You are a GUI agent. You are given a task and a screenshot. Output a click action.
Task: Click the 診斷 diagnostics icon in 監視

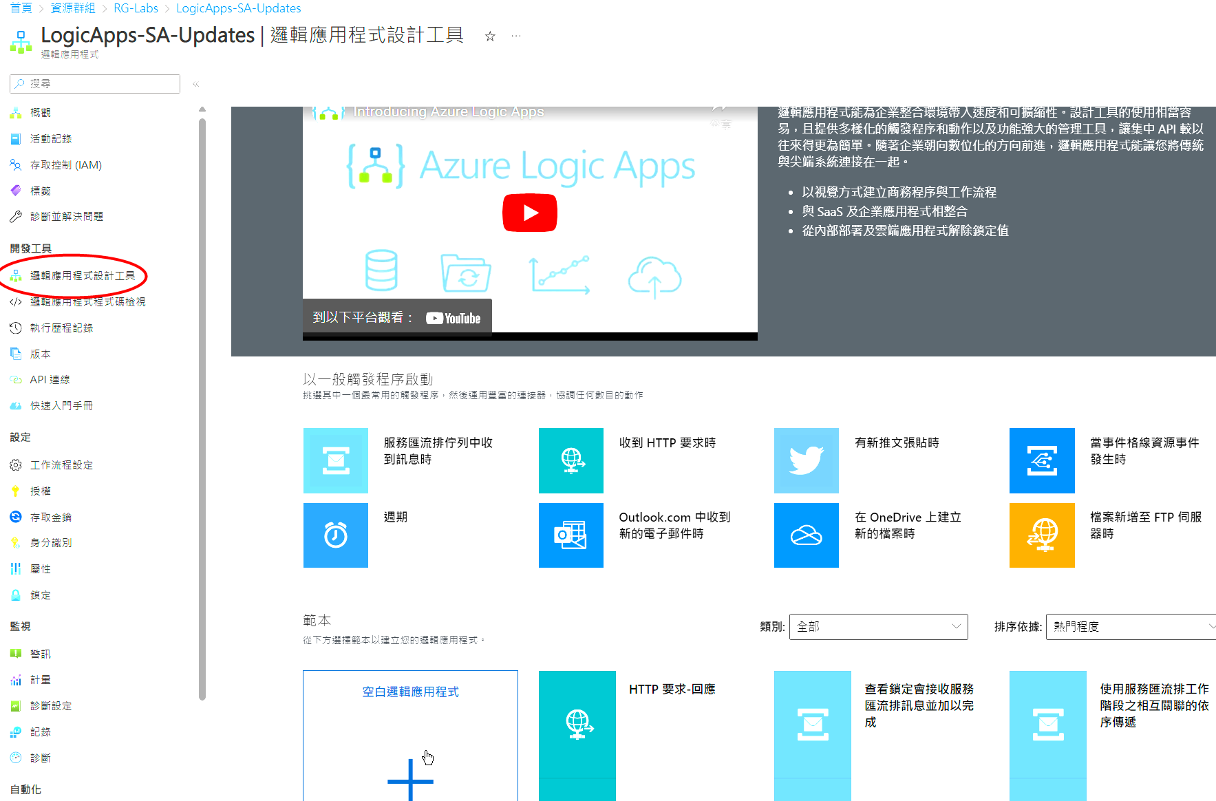[x=16, y=758]
